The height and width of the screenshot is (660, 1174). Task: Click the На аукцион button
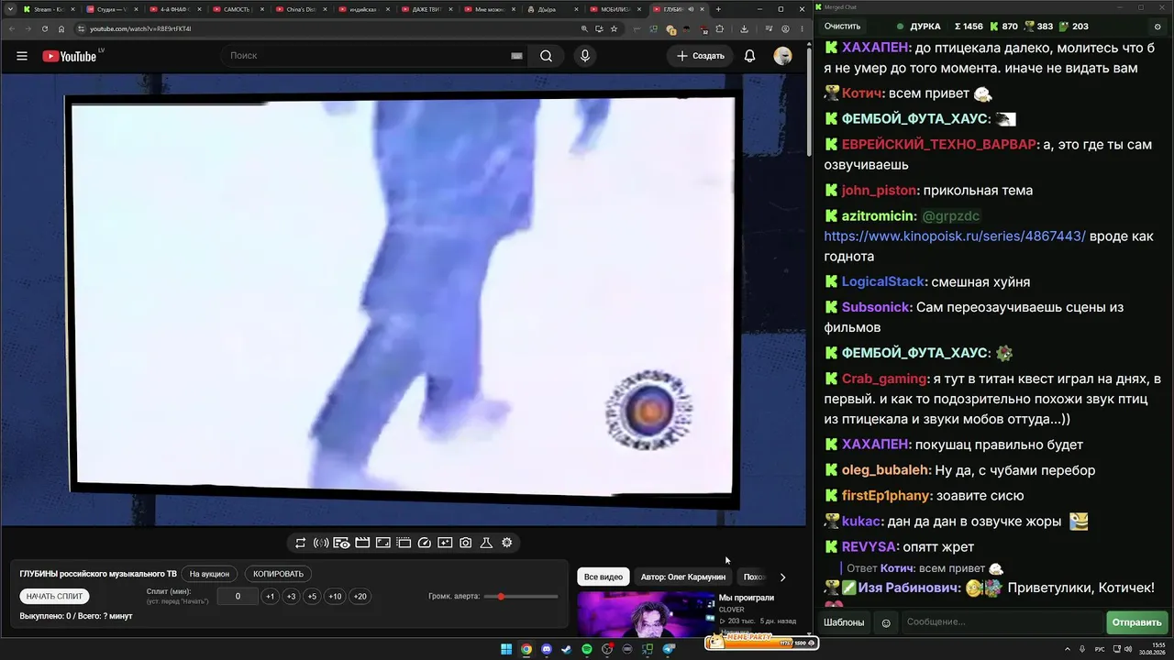[209, 574]
